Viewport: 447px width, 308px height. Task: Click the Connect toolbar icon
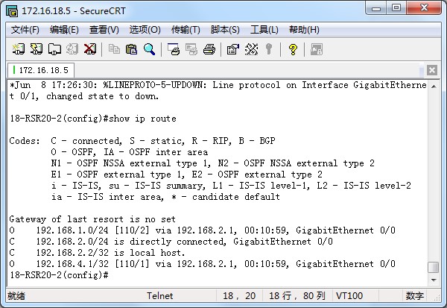point(19,49)
